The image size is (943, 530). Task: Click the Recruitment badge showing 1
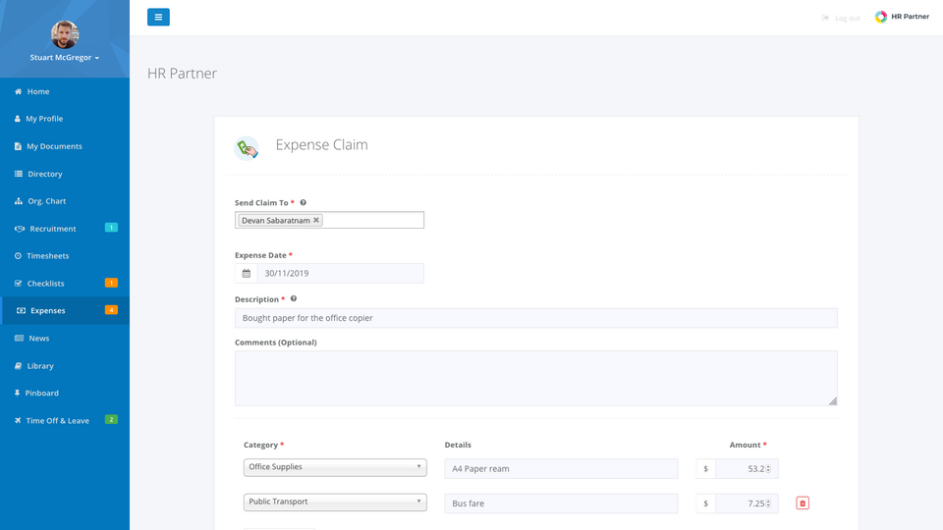[x=111, y=227]
